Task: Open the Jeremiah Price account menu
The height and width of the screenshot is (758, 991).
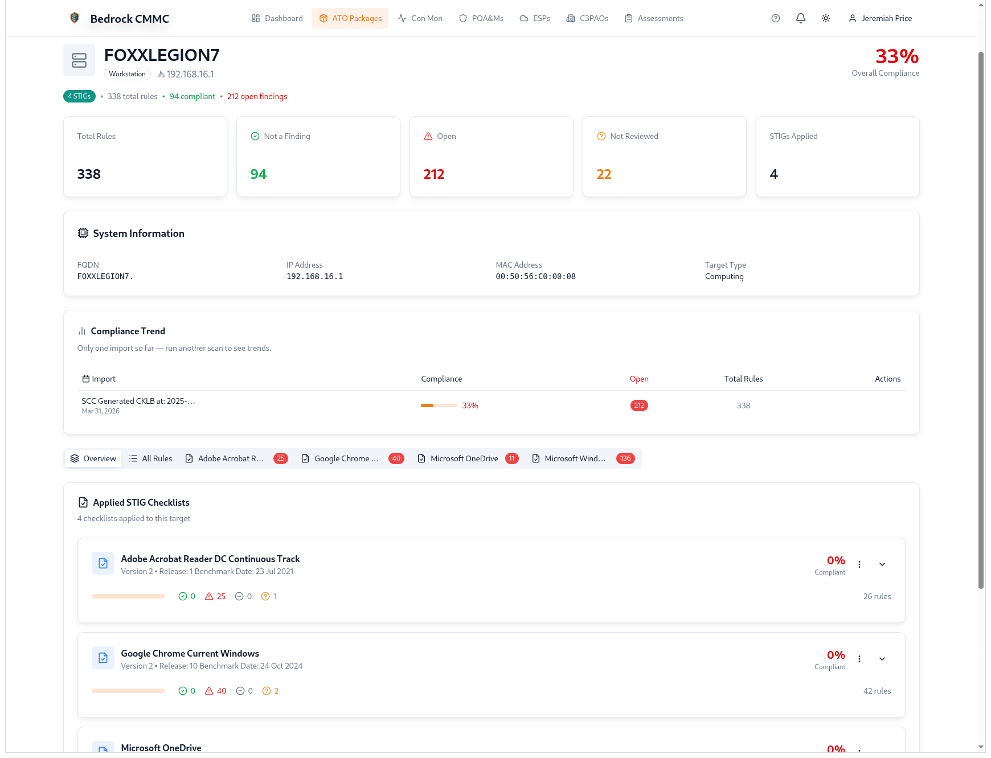Action: pyautogui.click(x=880, y=18)
